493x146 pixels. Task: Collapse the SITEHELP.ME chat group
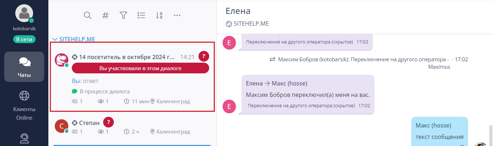pyautogui.click(x=74, y=39)
